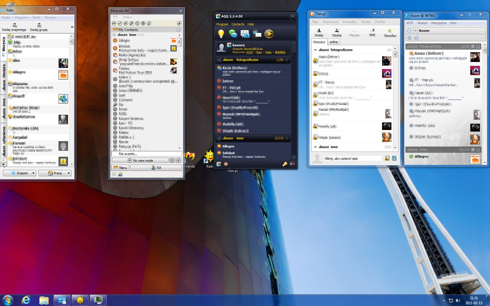Open Xoom status dropdown arrow
Screen dimensions: 490x306
(415, 31)
